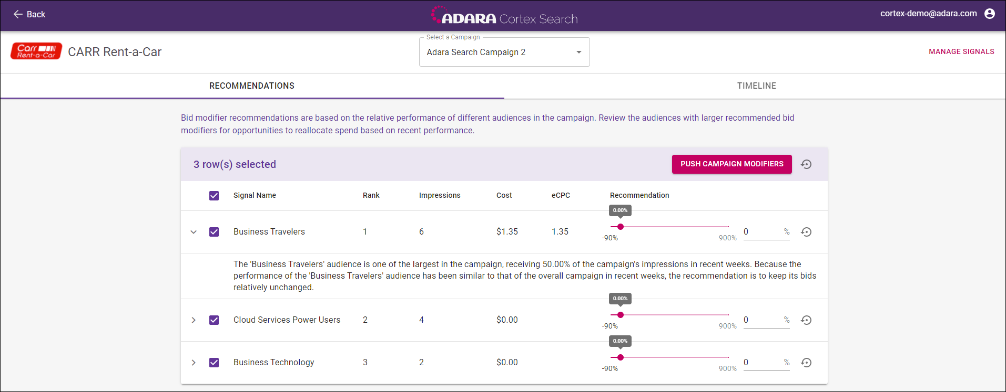This screenshot has width=1006, height=392.
Task: Click the Cloud Services Power Users name
Action: tap(287, 320)
